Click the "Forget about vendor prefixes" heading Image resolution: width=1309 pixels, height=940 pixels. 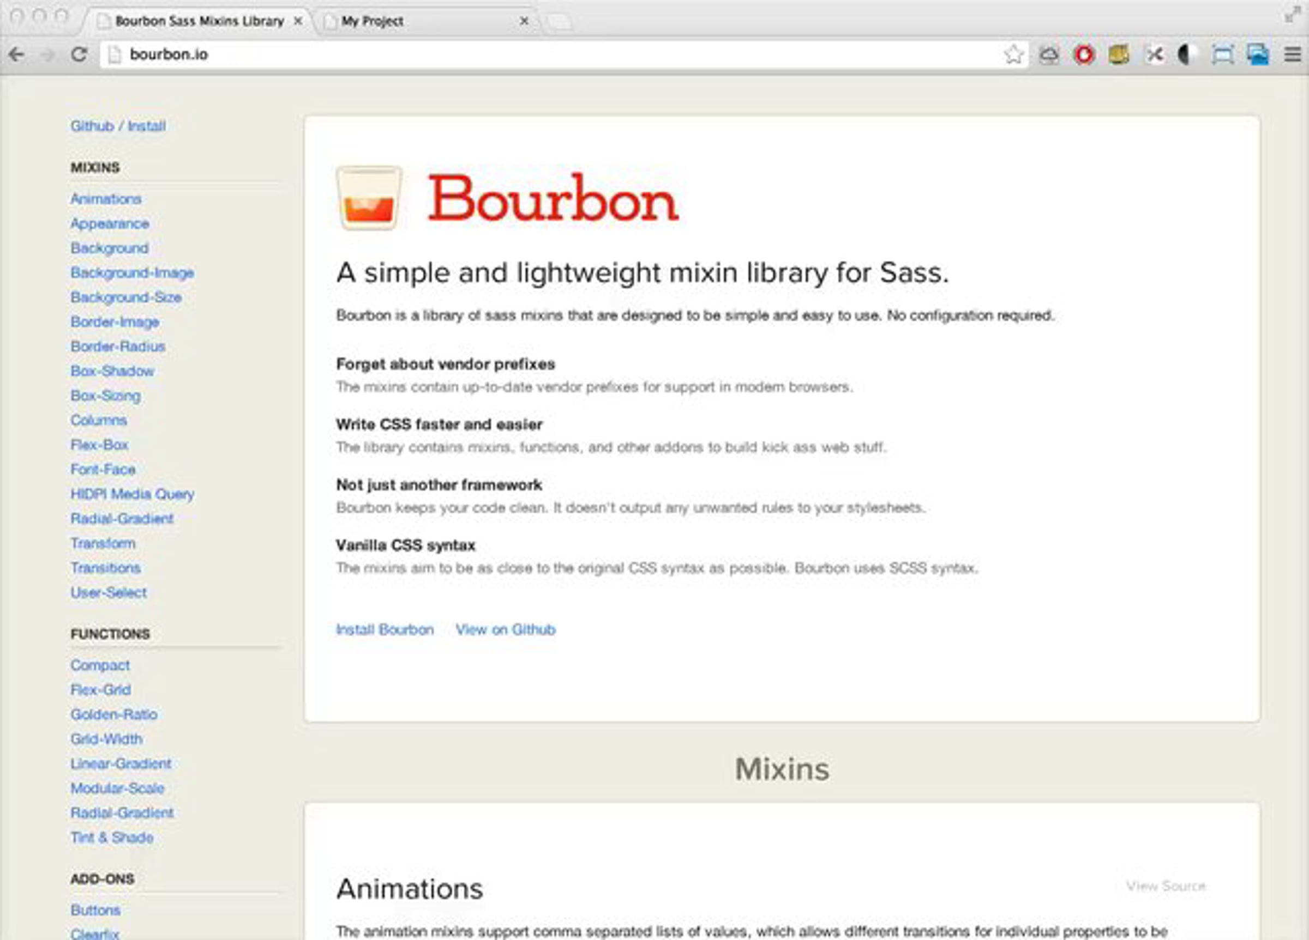[x=446, y=365]
